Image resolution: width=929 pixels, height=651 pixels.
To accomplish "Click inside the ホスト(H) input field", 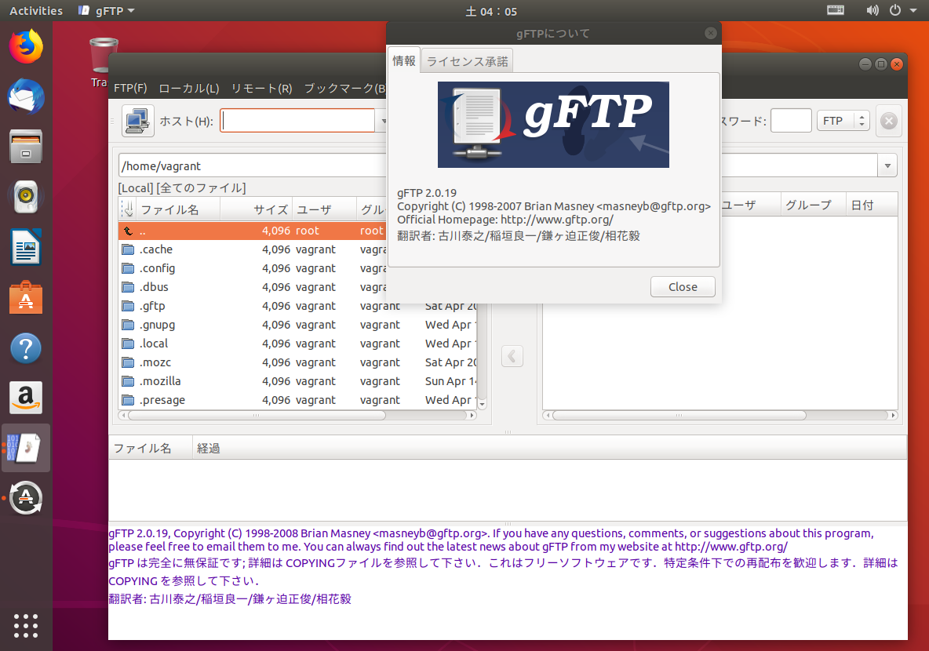I will click(x=298, y=120).
